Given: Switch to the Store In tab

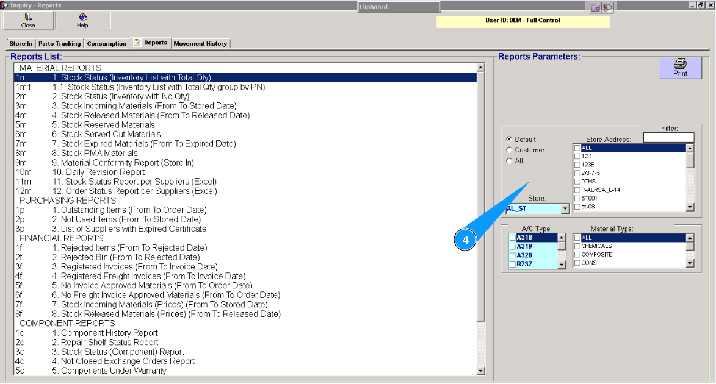Looking at the screenshot, I should pos(21,44).
